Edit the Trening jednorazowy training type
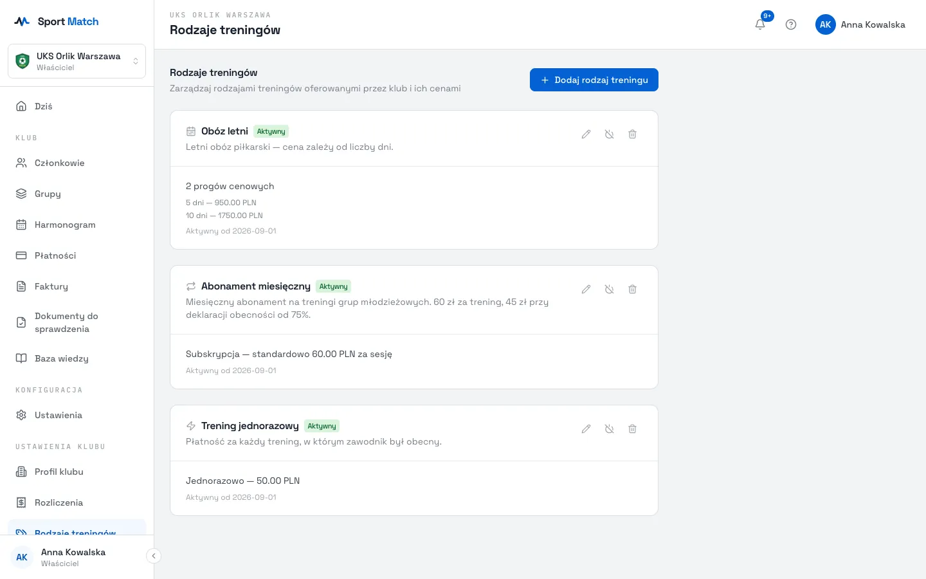This screenshot has height=579, width=926. point(586,429)
